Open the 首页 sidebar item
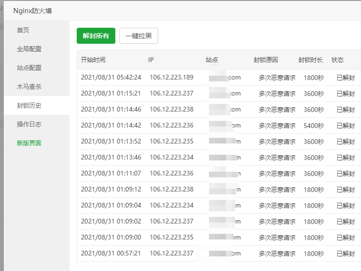The width and height of the screenshot is (361, 271). tap(23, 30)
